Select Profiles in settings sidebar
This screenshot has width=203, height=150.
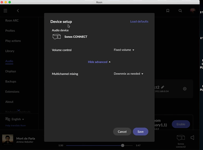click(10, 31)
